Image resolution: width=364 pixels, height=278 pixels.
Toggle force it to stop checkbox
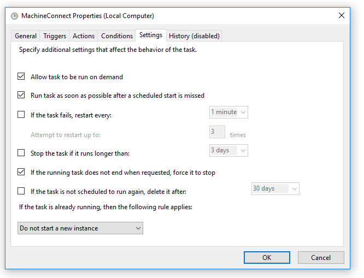(x=21, y=172)
